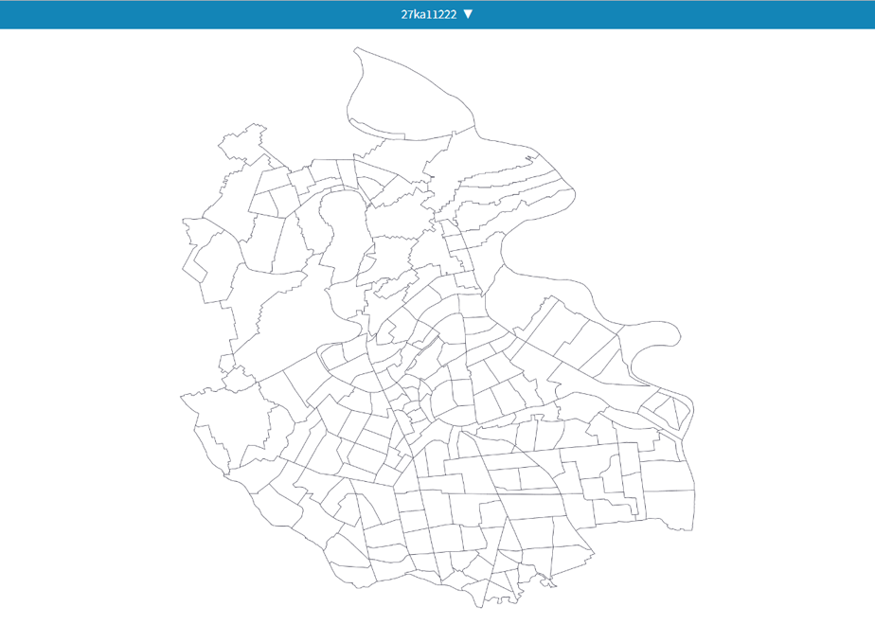This screenshot has height=625, width=875.
Task: Click the down triangle beside 27ka11222
Action: 468,14
